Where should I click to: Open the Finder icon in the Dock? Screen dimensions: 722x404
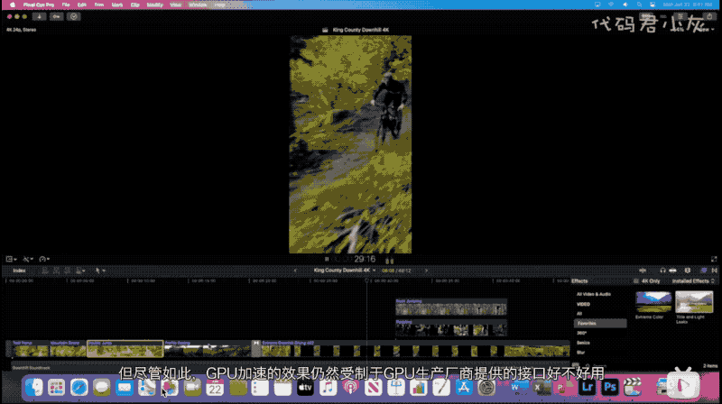pos(33,388)
